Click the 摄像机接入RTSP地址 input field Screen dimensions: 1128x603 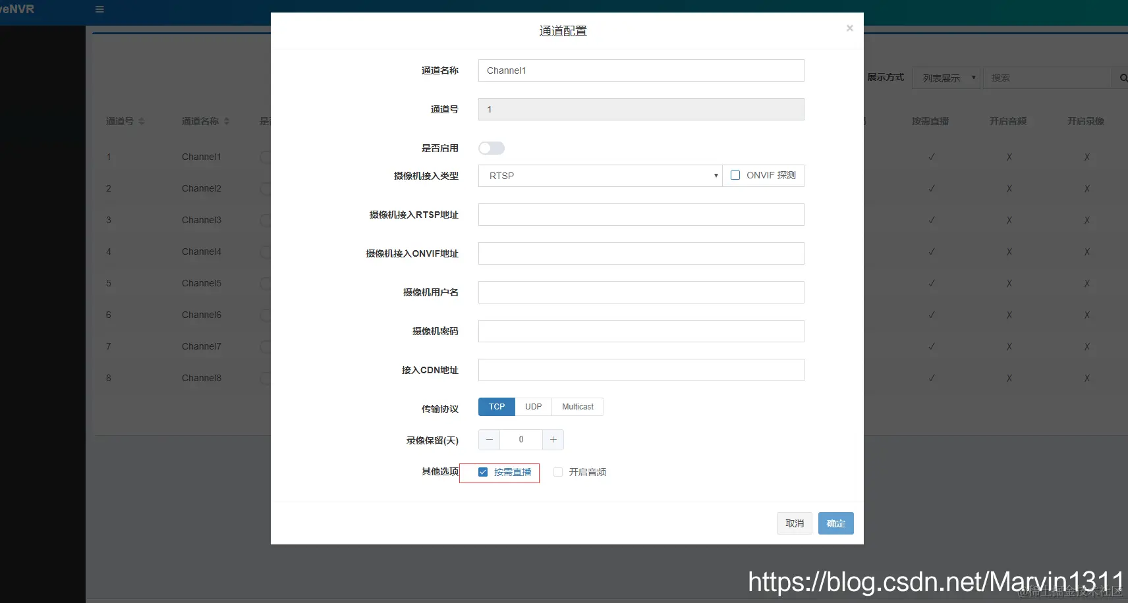(x=640, y=215)
